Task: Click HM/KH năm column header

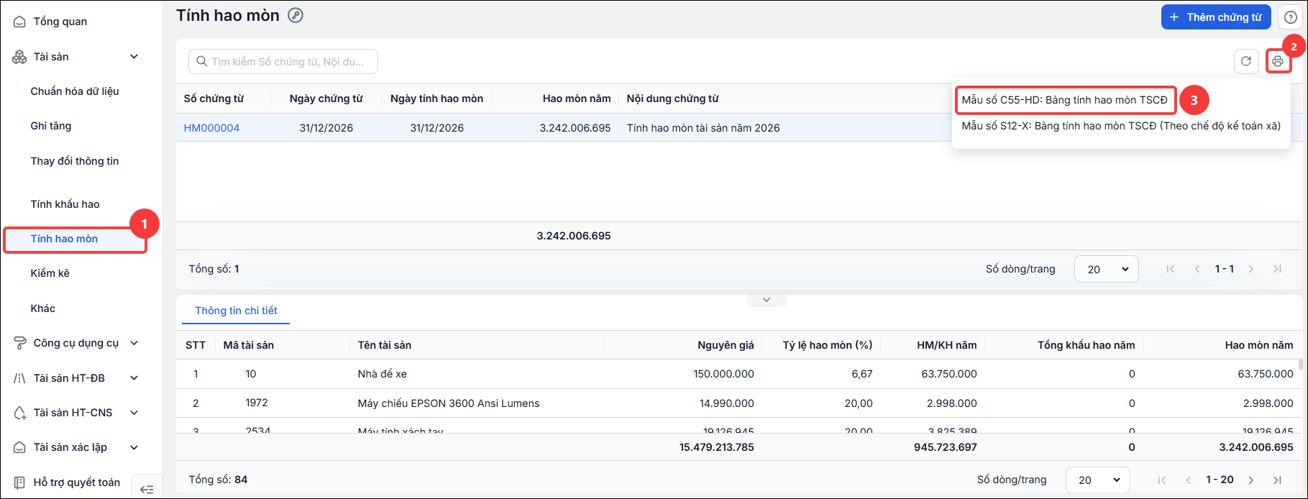Action: pyautogui.click(x=947, y=345)
